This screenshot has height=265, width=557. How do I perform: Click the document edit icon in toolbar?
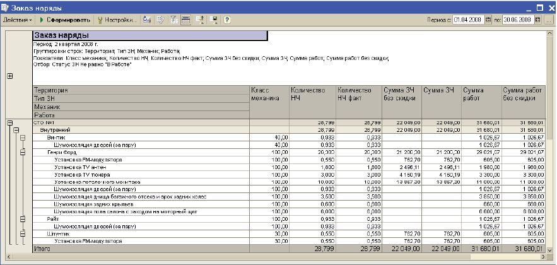(x=160, y=20)
